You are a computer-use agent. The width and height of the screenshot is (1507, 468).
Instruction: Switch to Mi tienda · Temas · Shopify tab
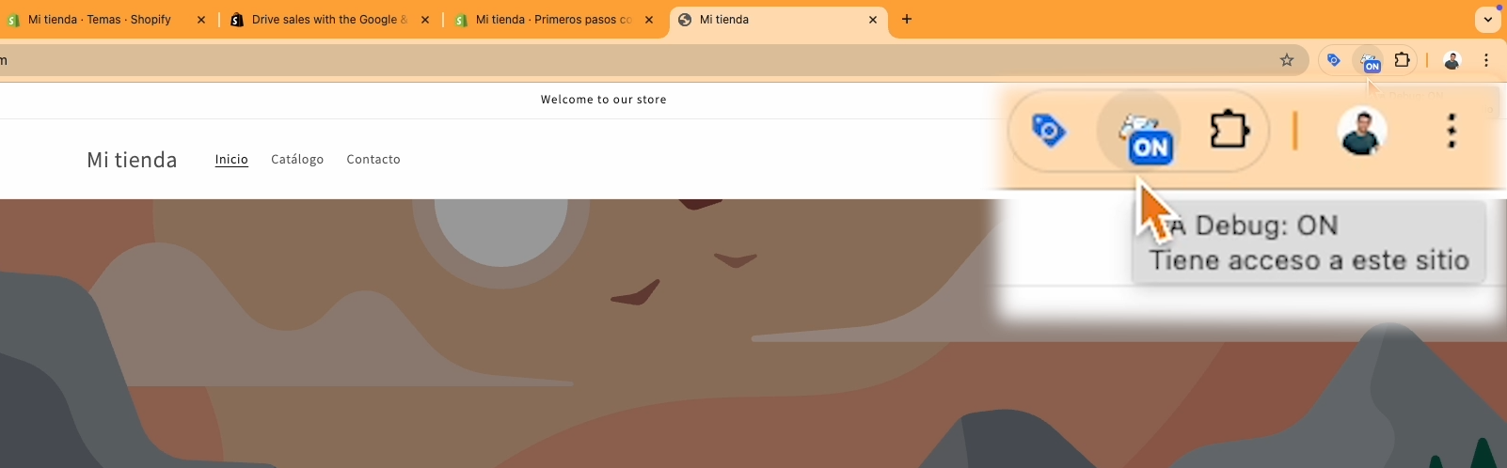point(100,20)
